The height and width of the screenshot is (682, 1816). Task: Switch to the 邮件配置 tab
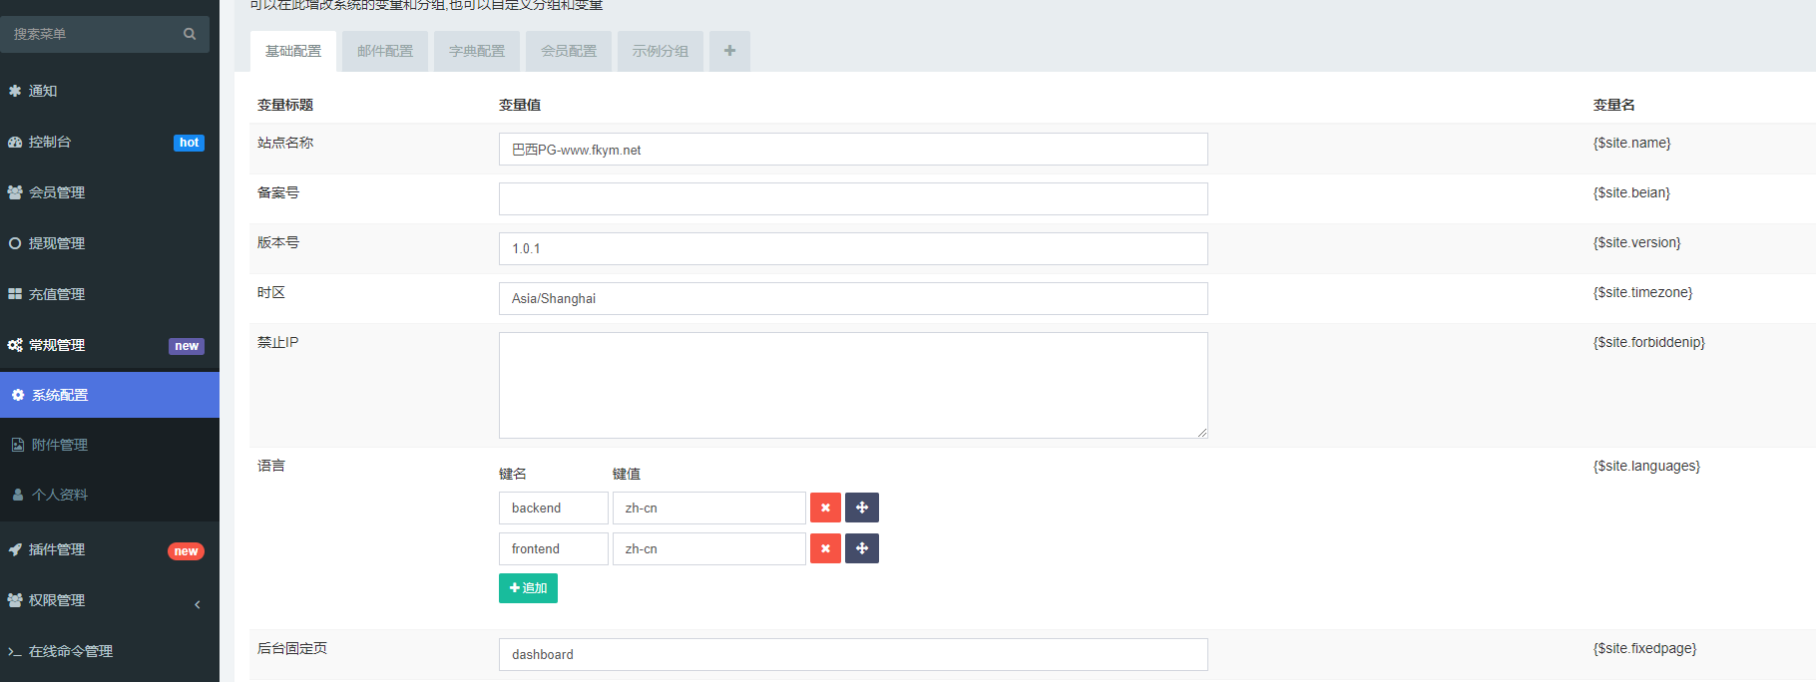pos(385,51)
